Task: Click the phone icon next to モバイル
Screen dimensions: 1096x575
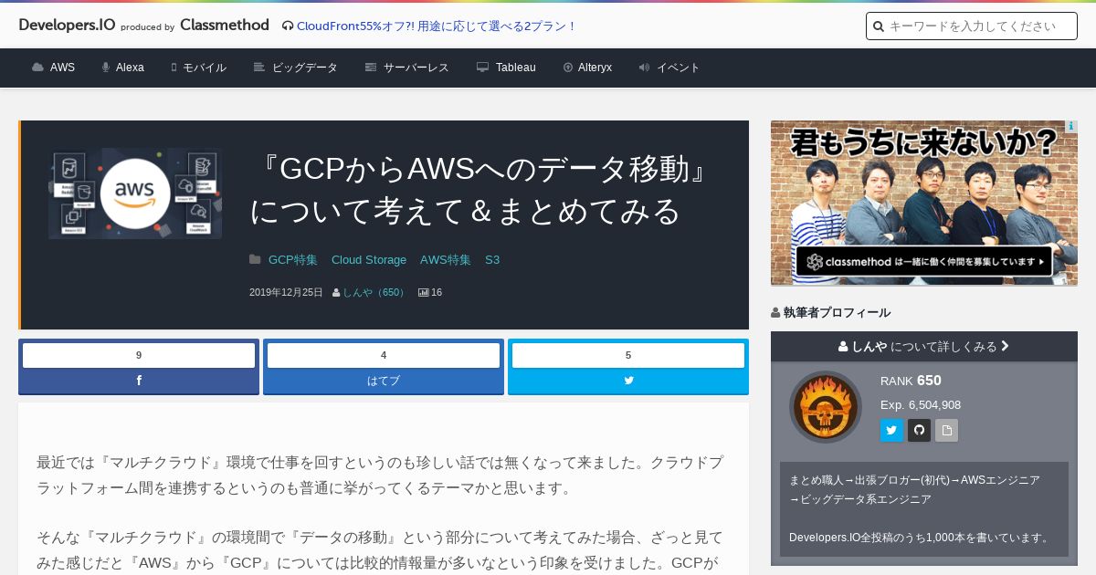Action: click(174, 68)
